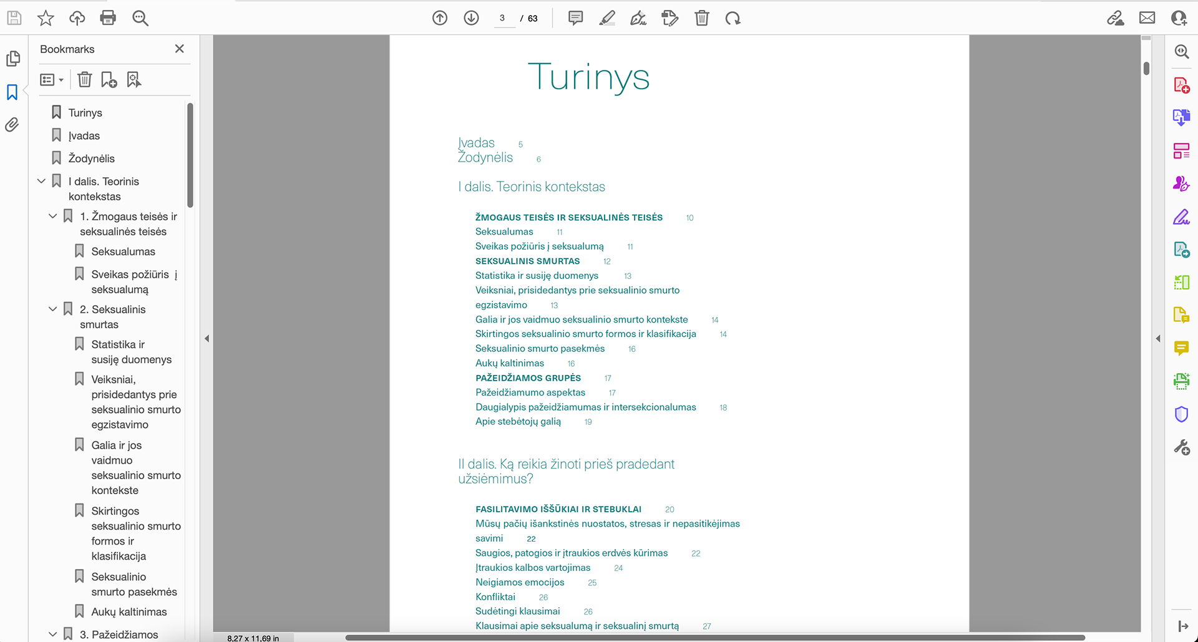Delete the selected bookmark
This screenshot has width=1198, height=642.
(x=85, y=80)
